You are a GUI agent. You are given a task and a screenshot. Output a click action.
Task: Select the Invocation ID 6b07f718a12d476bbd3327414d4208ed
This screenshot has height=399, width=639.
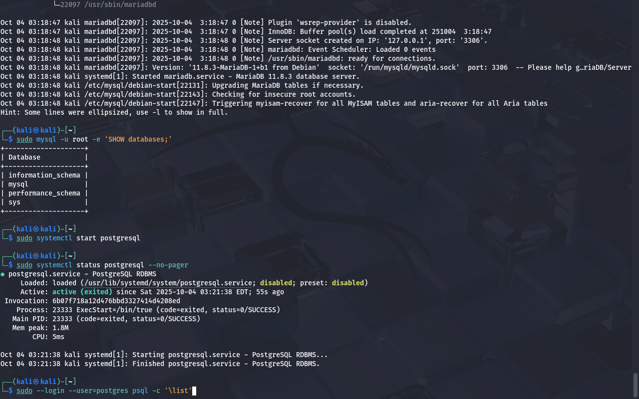tap(116, 301)
